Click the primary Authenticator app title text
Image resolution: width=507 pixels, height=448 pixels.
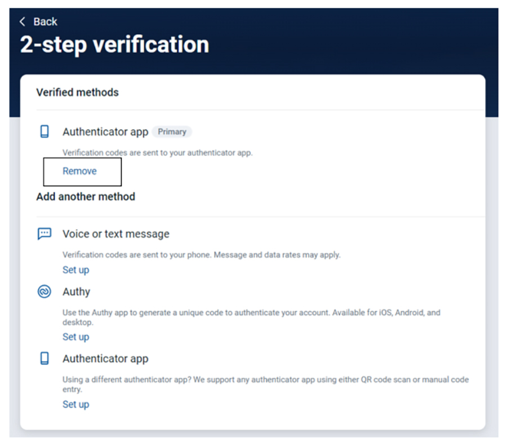point(105,132)
